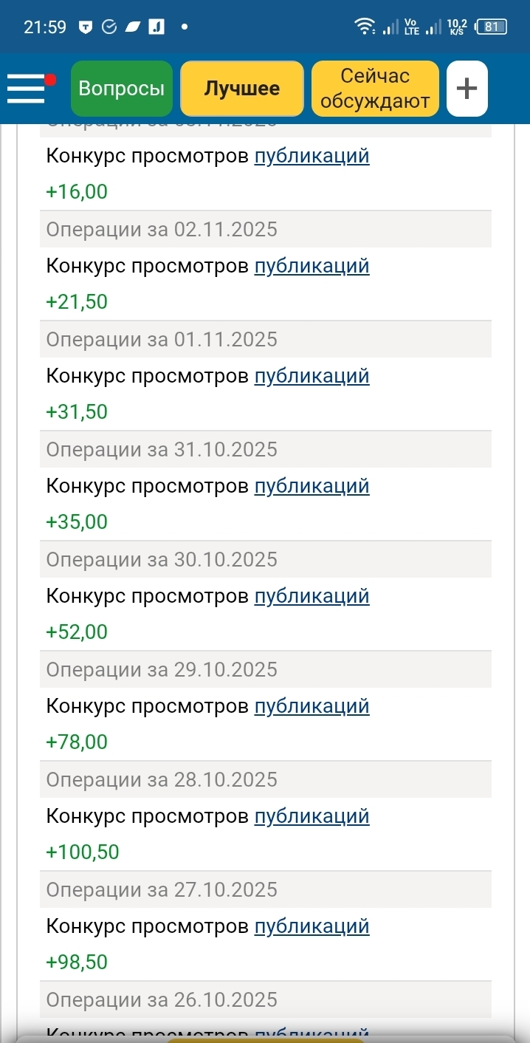530x1043 pixels.
Task: Tap the +100,50 amount
Action: (x=83, y=852)
